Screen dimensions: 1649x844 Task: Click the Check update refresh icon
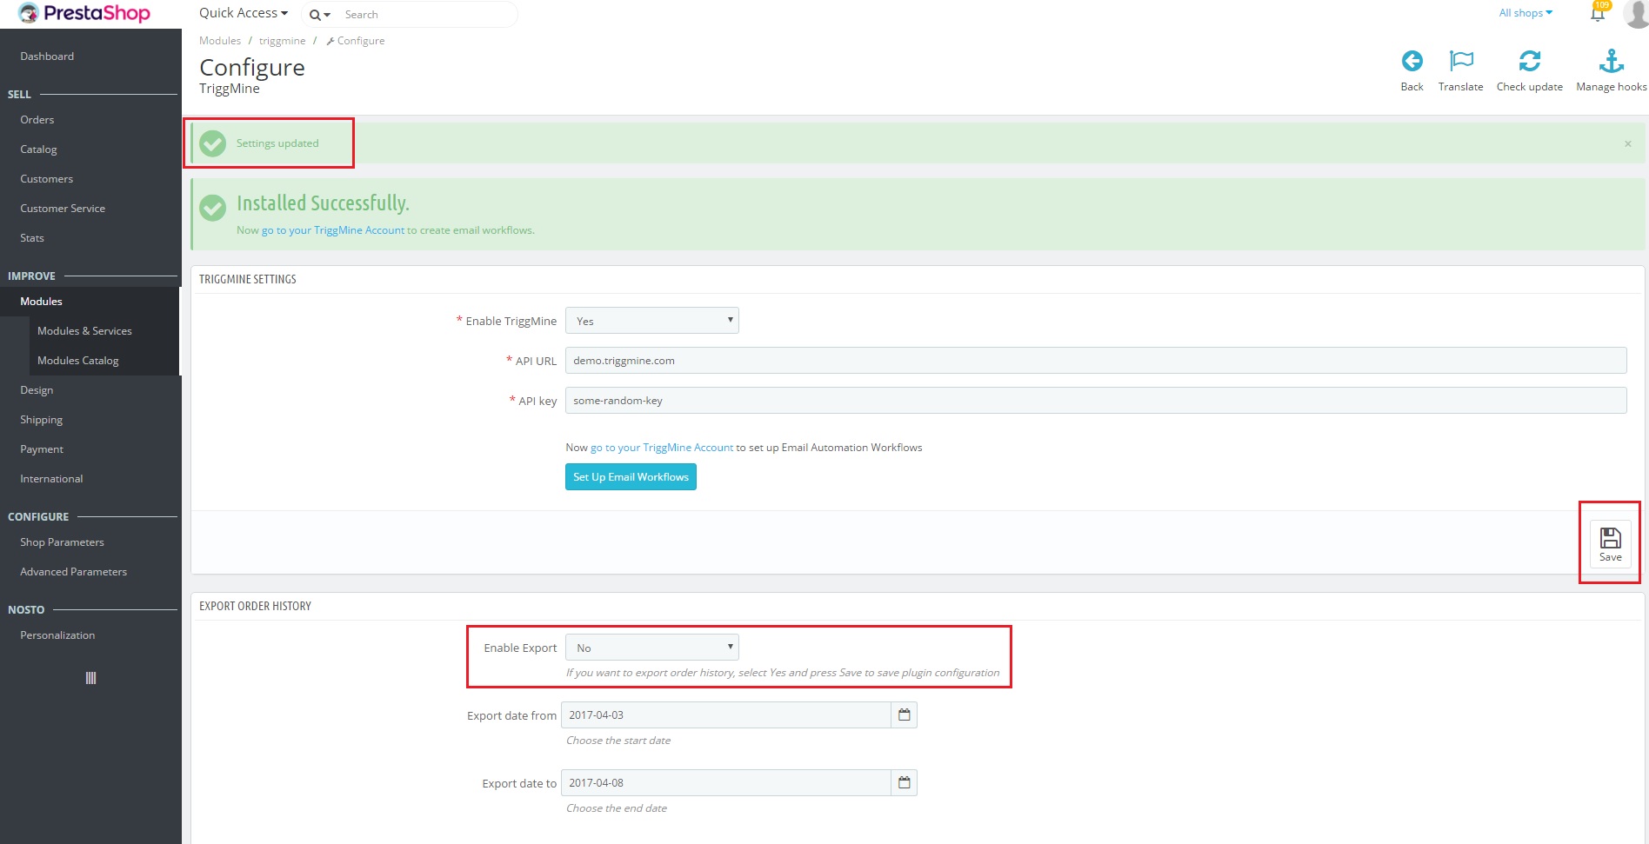(x=1529, y=61)
